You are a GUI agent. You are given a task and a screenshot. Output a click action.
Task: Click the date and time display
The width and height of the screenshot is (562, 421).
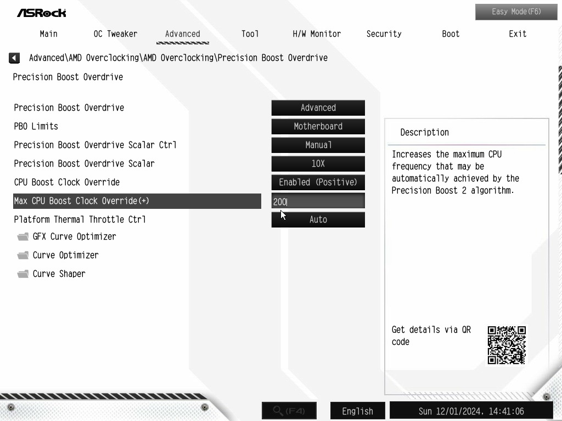point(471,411)
